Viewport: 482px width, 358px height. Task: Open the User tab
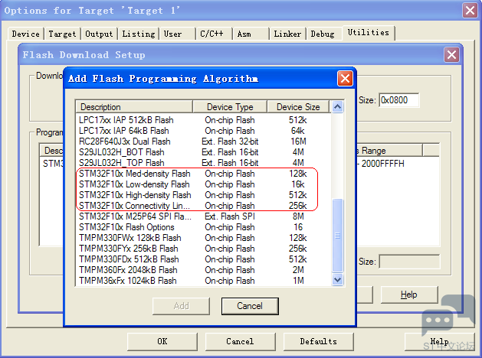[177, 34]
